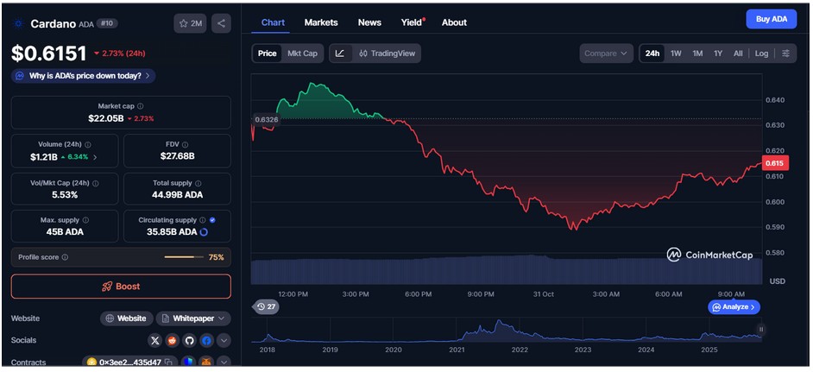Viewport: 813px width, 372px height.
Task: Select the 1W time range
Action: (x=676, y=54)
